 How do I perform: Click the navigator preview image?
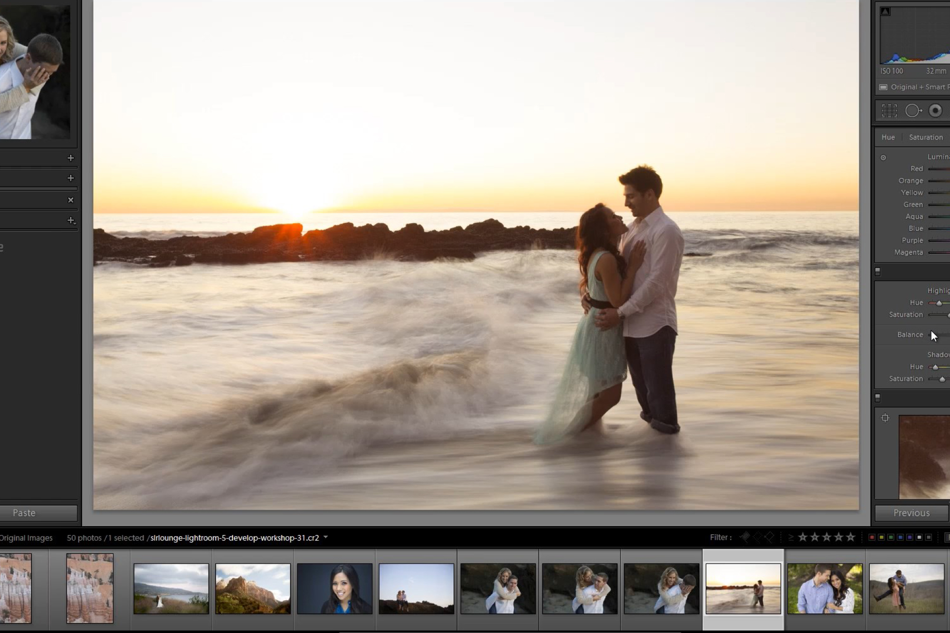[35, 72]
